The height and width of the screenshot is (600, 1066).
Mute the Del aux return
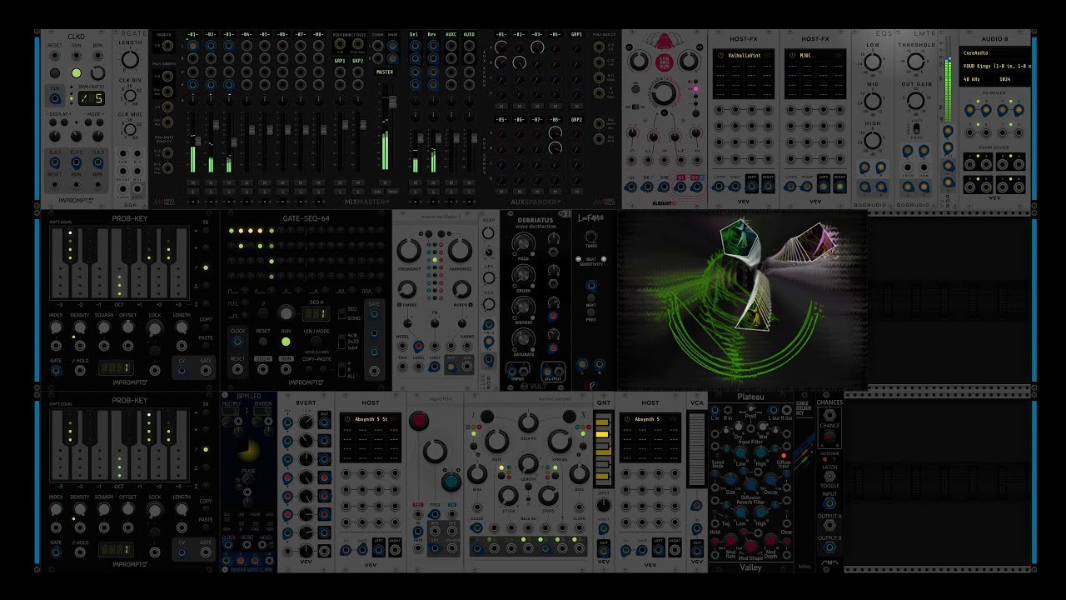415,182
